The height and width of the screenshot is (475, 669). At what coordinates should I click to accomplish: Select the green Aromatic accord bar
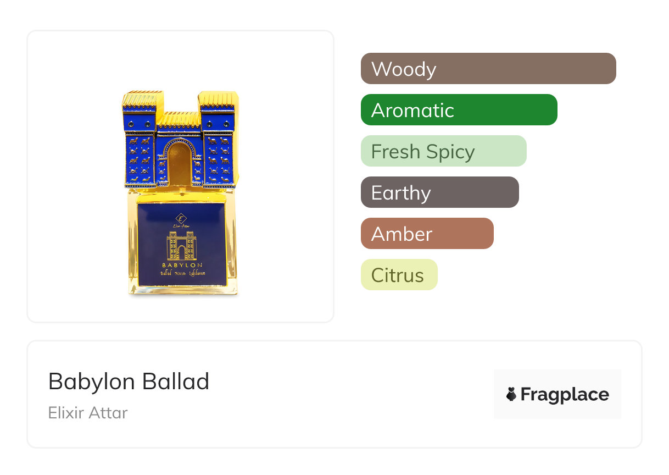(459, 110)
